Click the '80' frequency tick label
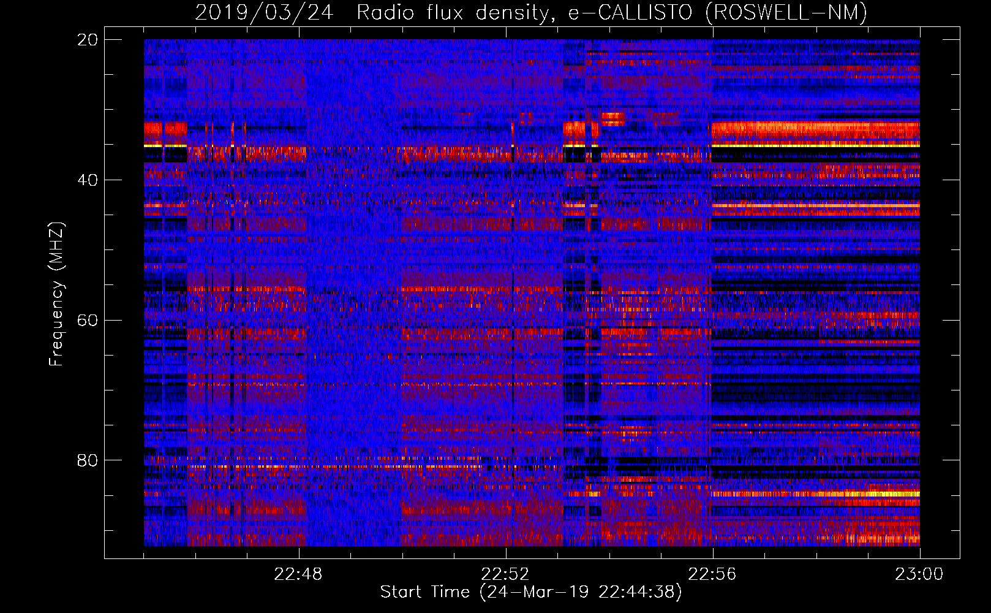Image resolution: width=991 pixels, height=613 pixels. click(x=87, y=460)
